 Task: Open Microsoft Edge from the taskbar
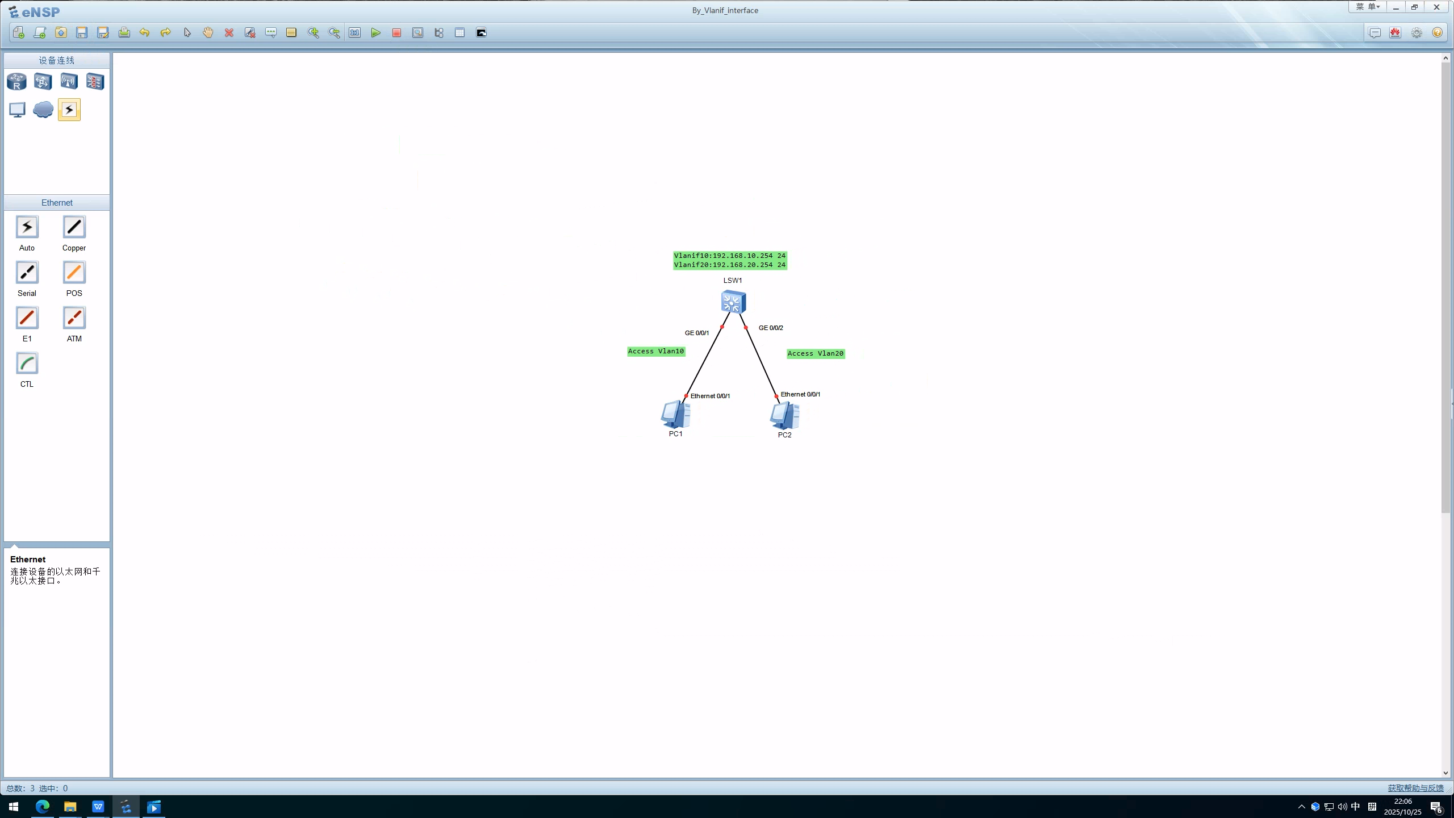click(43, 807)
